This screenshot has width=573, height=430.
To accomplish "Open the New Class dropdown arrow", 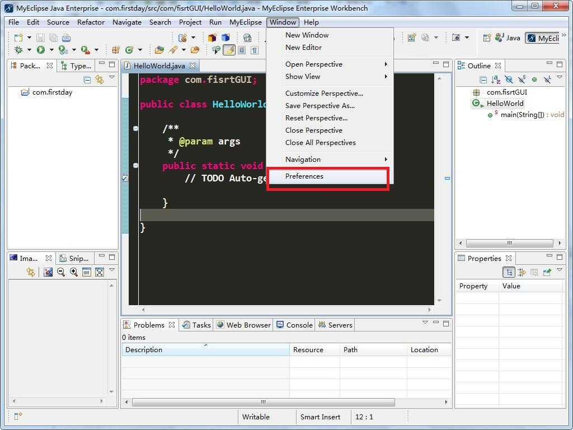I will pyautogui.click(x=140, y=50).
